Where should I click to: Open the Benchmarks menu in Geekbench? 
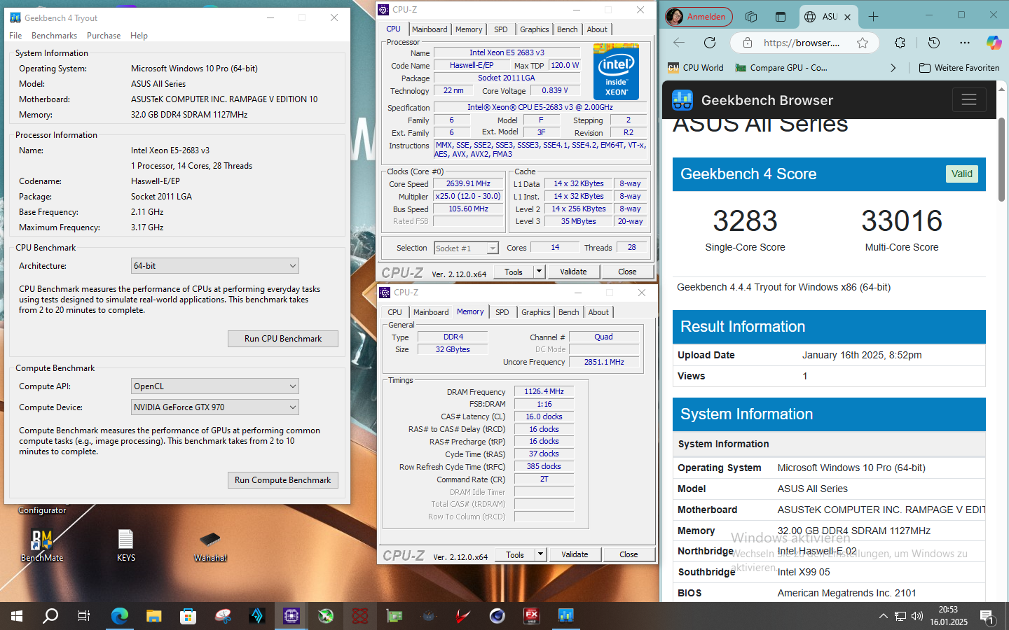click(54, 36)
